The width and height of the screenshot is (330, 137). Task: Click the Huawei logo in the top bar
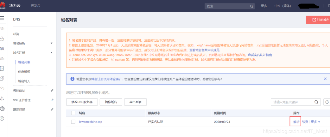(x=3, y=5)
